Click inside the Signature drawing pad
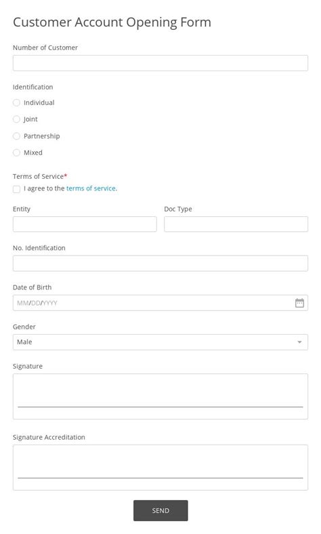 [x=160, y=396]
